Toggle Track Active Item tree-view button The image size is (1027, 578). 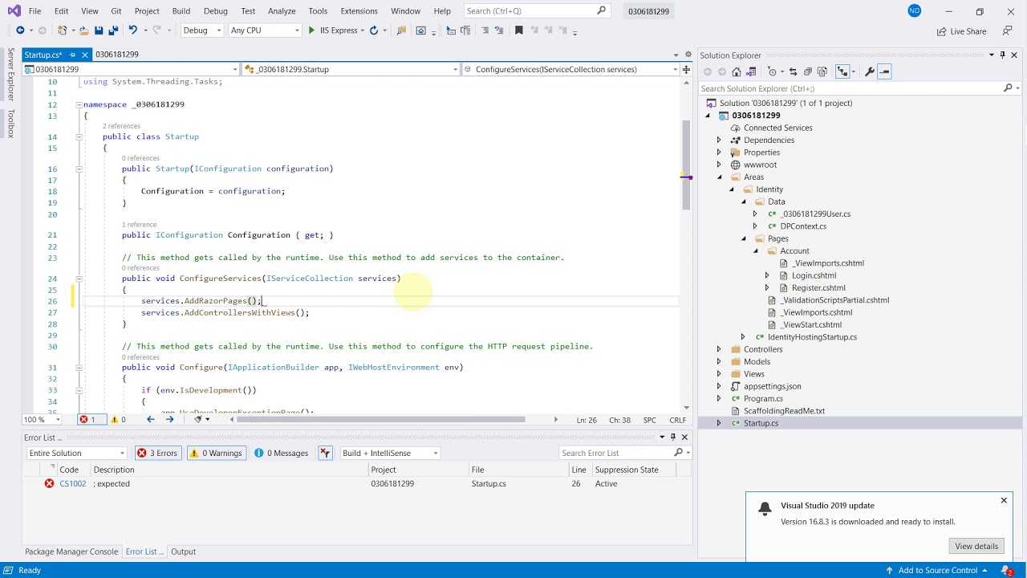(842, 71)
